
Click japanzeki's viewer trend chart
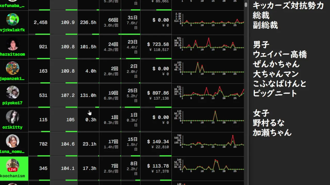pyautogui.click(x=209, y=68)
